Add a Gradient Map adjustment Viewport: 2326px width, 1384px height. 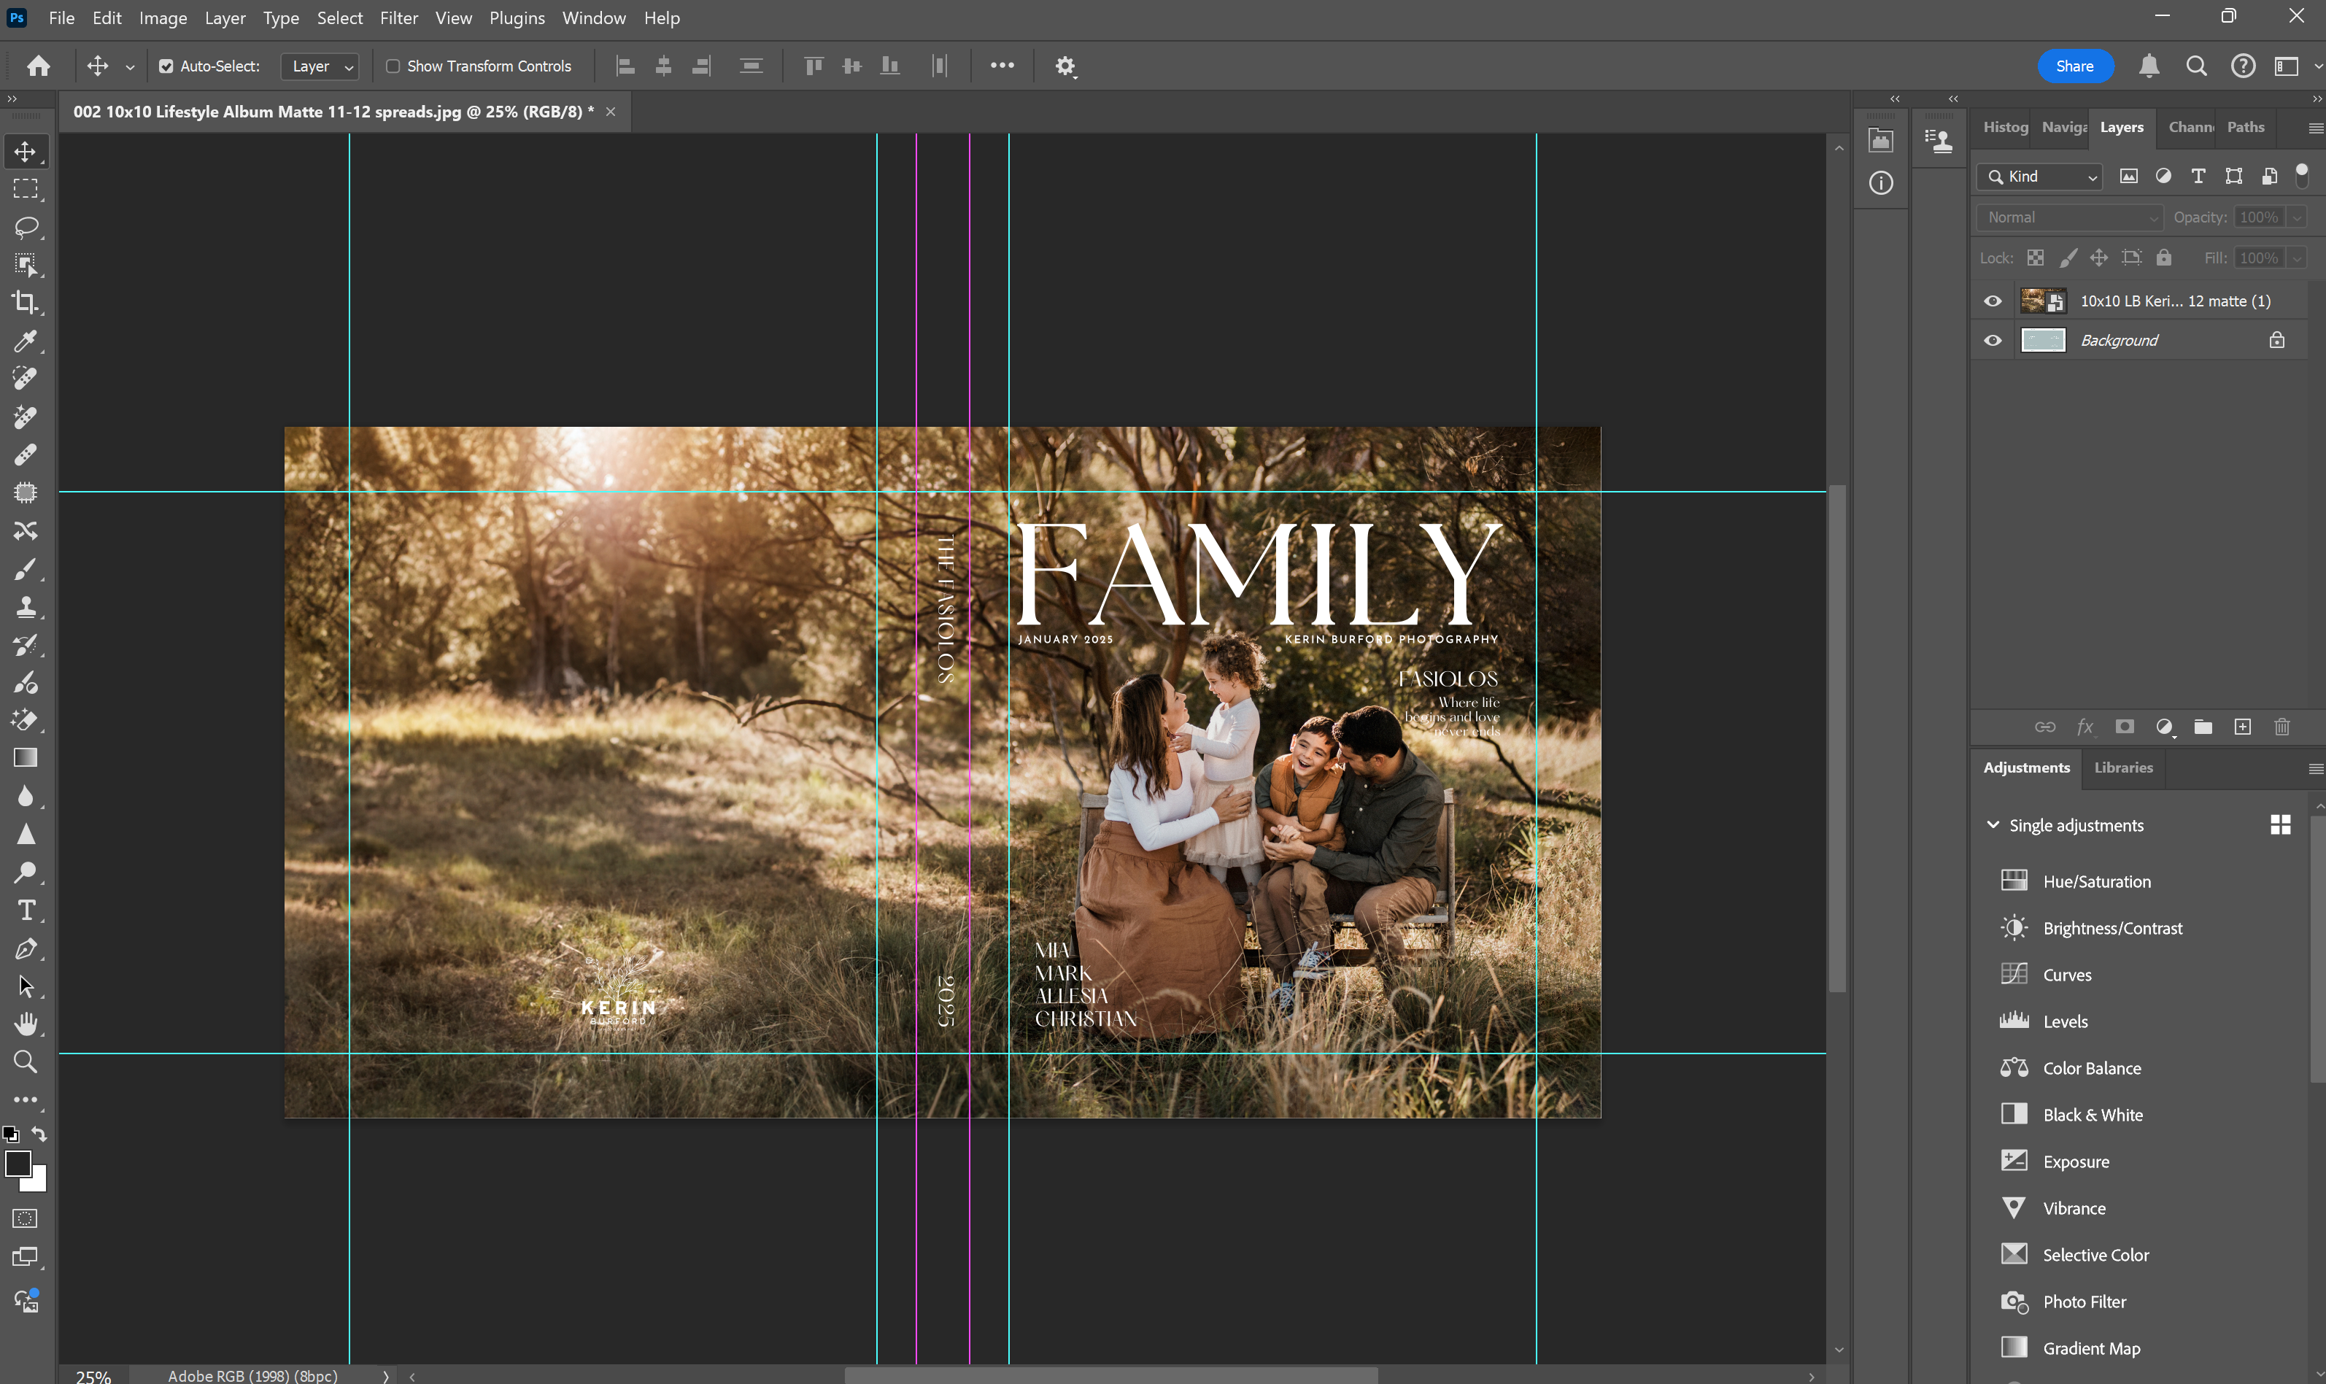tap(2092, 1348)
